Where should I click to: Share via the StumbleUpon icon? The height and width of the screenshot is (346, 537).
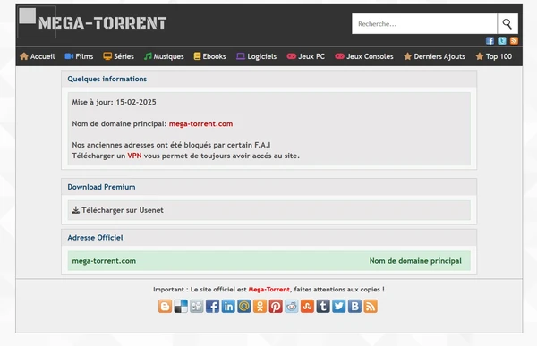[307, 307]
